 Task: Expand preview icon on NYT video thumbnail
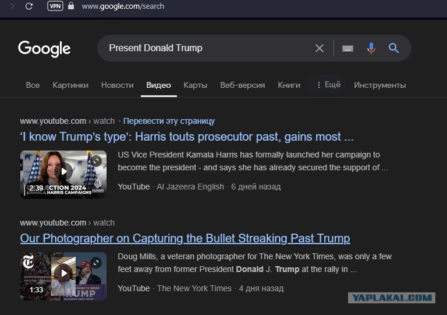[97, 262]
